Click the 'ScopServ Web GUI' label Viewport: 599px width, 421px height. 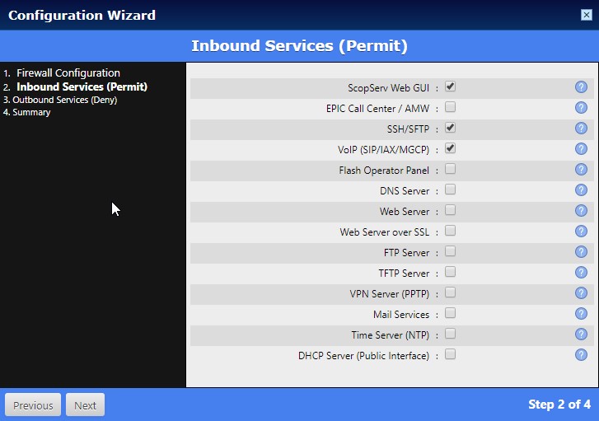[x=389, y=88]
